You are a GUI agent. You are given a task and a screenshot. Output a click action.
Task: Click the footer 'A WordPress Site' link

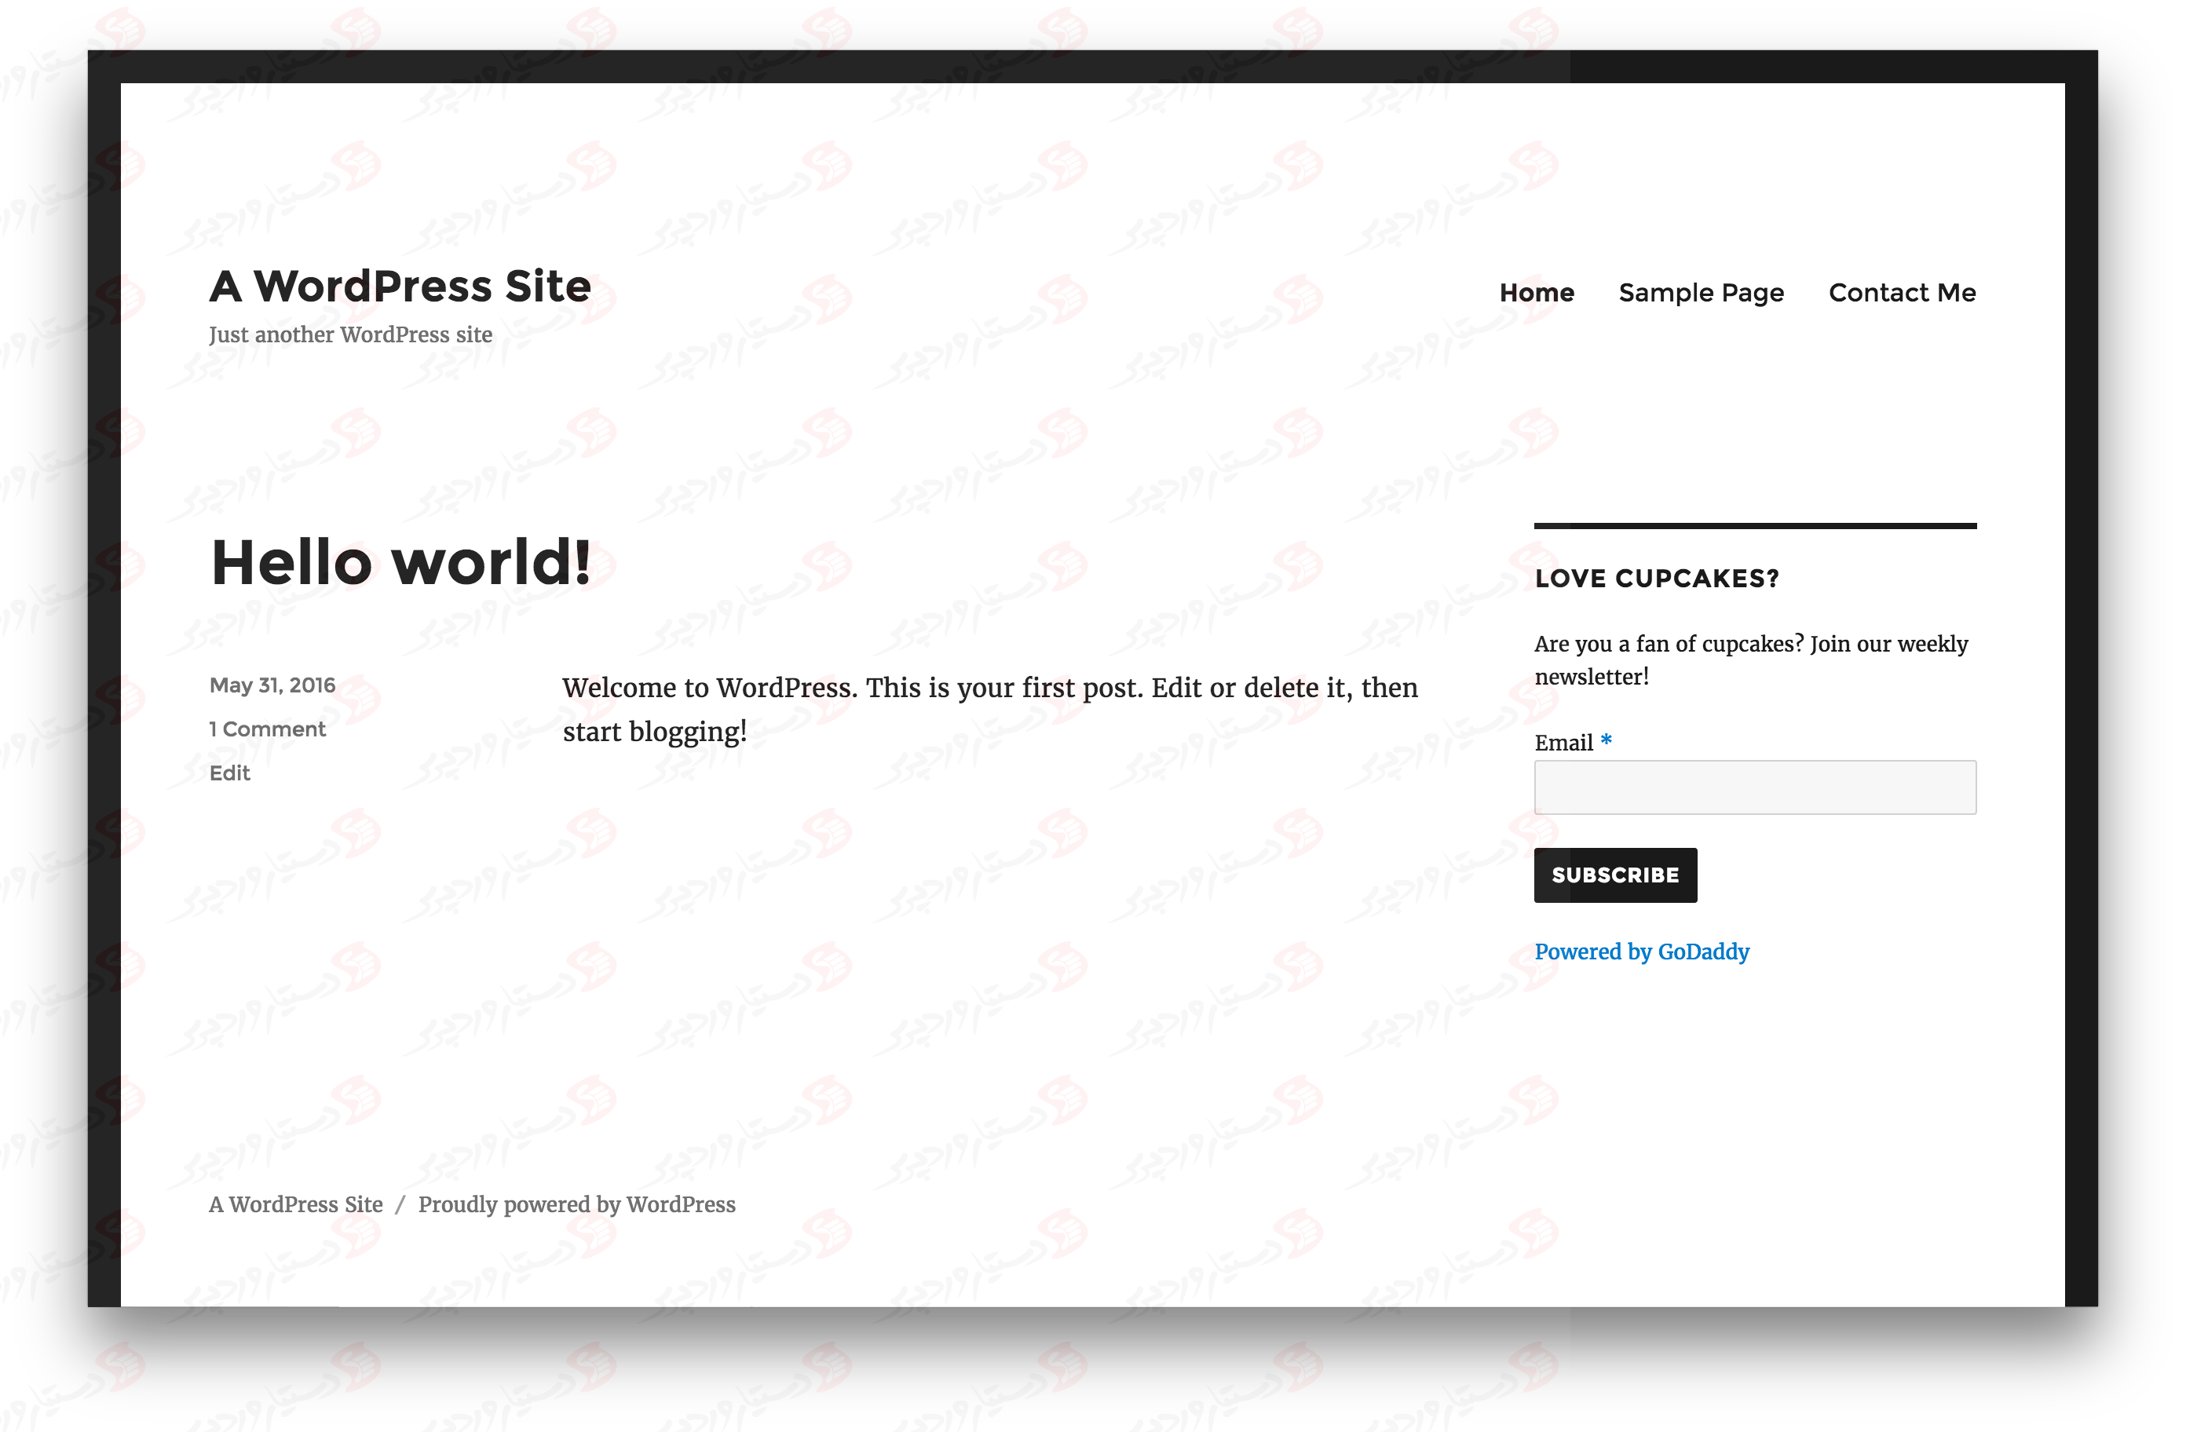coord(296,1204)
